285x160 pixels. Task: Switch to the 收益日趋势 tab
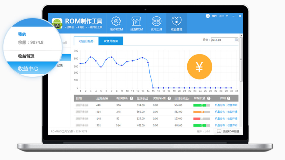click(x=86, y=41)
